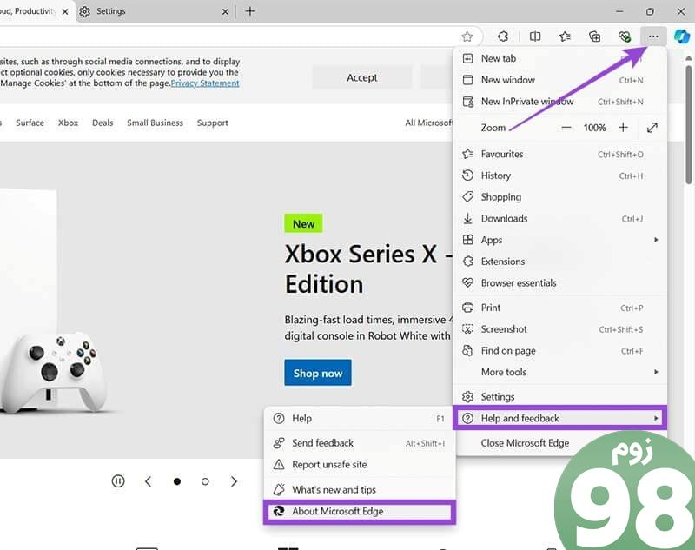Expand Help and feedback submenu

coord(560,418)
